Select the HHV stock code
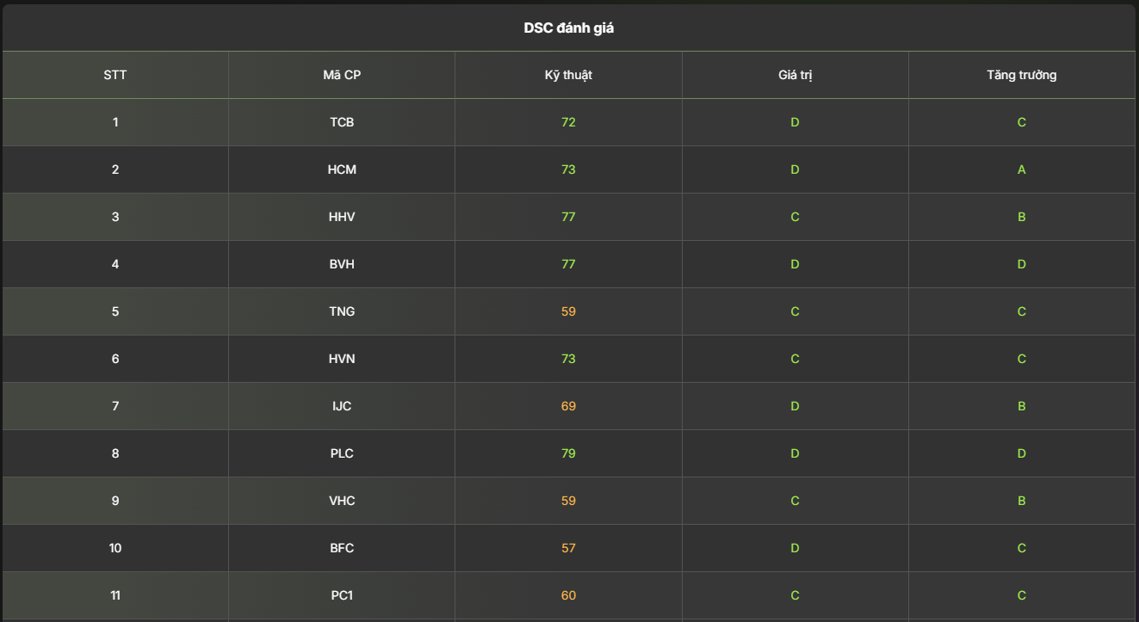 [342, 217]
